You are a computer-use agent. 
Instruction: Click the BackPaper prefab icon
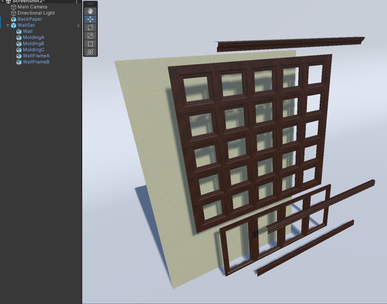(14, 20)
